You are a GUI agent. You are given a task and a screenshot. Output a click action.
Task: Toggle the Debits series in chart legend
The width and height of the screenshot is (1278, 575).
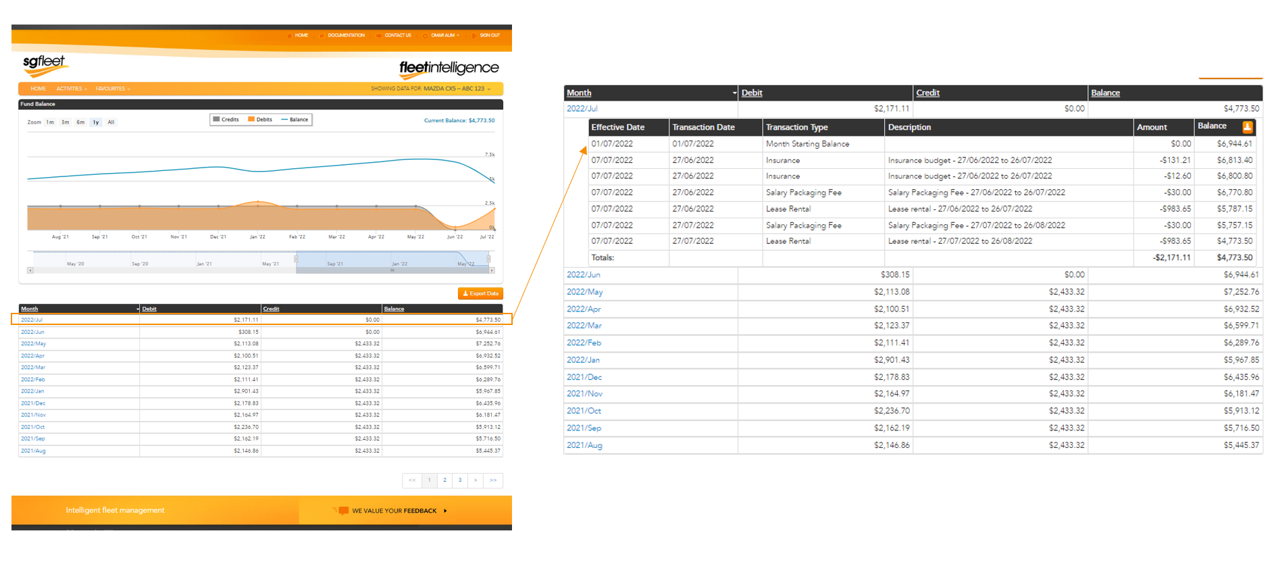pyautogui.click(x=260, y=120)
